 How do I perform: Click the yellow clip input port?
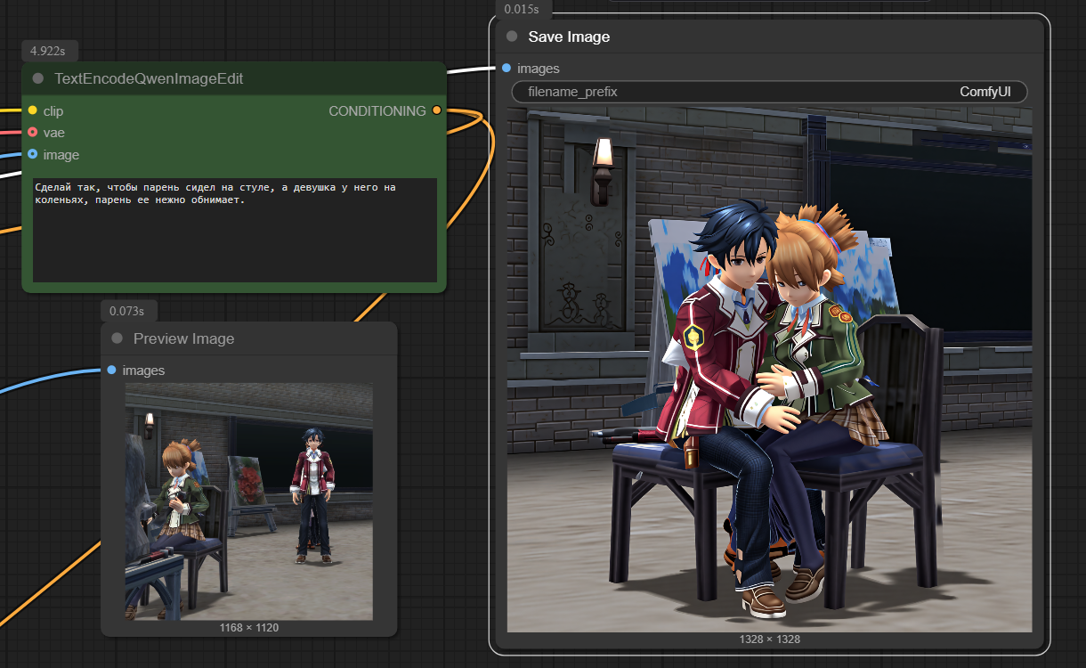(x=33, y=111)
